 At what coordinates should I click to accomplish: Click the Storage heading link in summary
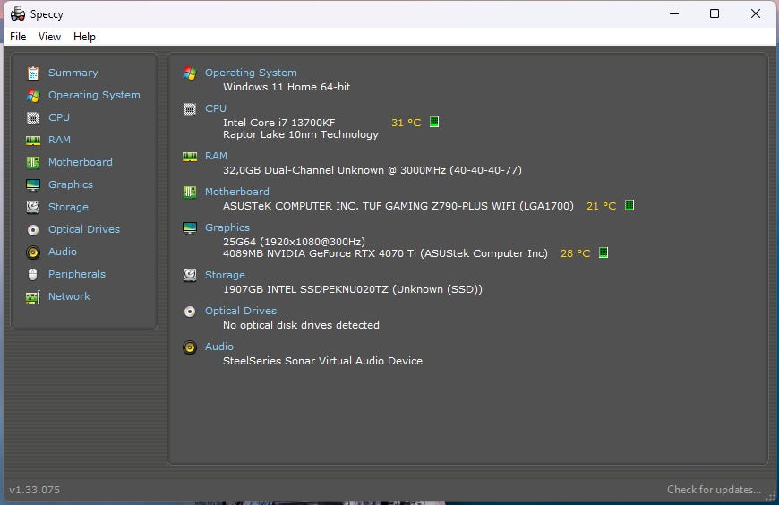click(225, 275)
